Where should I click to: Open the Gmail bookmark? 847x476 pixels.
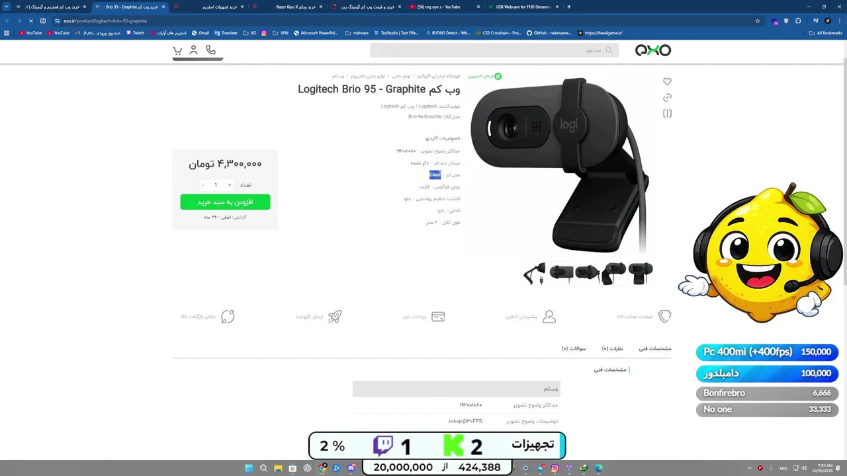[201, 33]
